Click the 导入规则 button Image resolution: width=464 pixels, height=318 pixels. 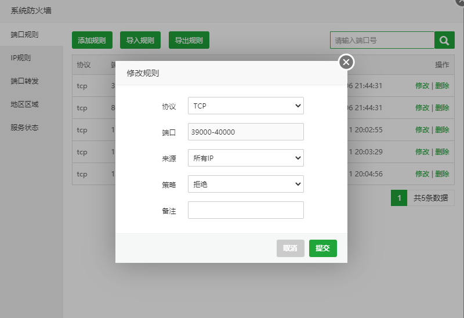(140, 40)
